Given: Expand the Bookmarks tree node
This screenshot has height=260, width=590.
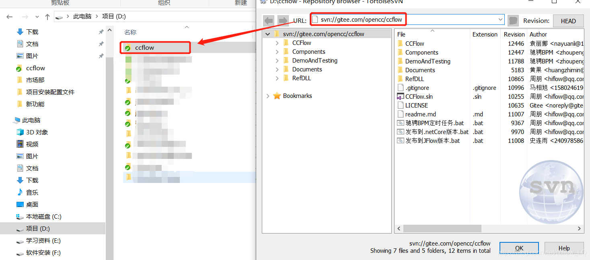Looking at the screenshot, I should click(x=268, y=96).
